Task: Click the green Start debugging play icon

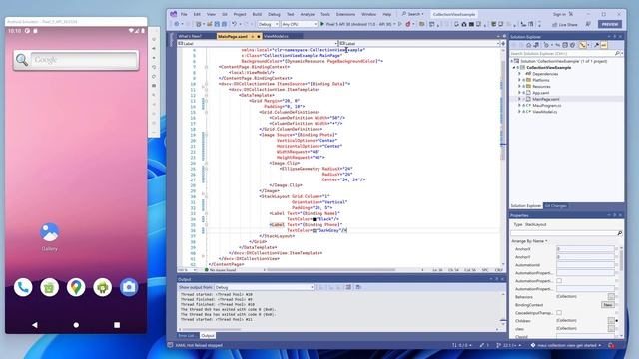Action: point(322,24)
